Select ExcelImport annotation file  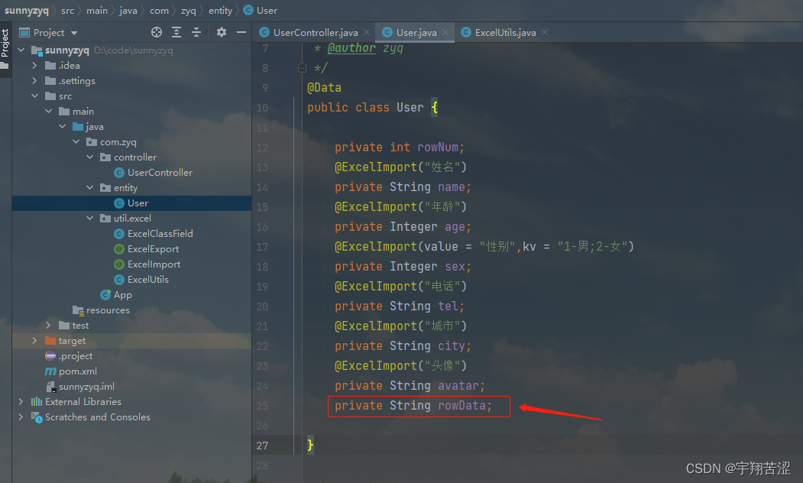click(x=154, y=264)
